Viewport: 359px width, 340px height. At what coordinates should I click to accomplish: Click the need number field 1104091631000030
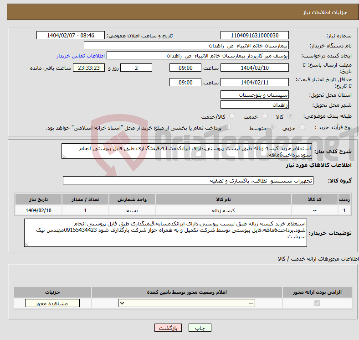pyautogui.click(x=254, y=36)
